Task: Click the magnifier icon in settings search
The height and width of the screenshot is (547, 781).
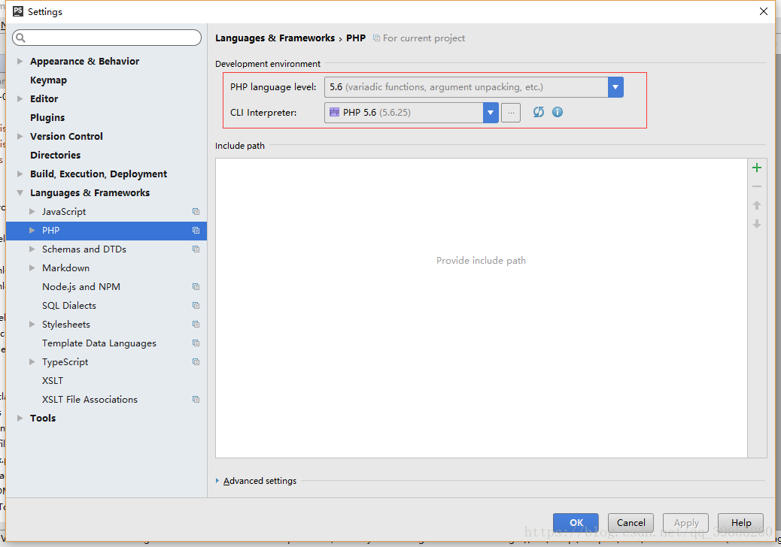Action: [x=20, y=38]
